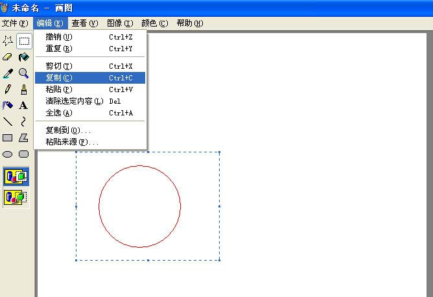Choose 清除选定内容(L) Del from the Edit menu

[90, 101]
